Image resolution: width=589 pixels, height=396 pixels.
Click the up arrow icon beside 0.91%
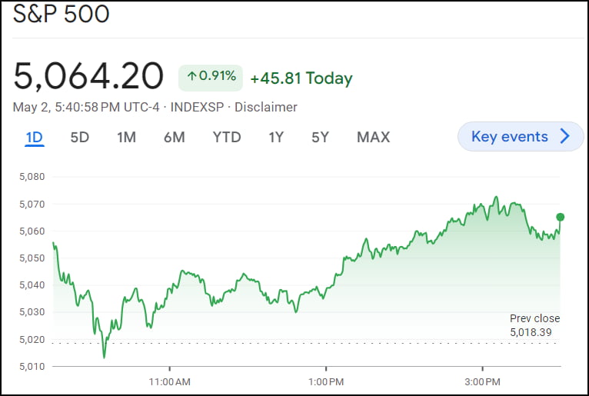point(192,76)
